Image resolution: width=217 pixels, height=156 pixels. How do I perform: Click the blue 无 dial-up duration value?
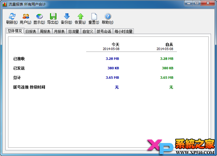(x=117, y=87)
